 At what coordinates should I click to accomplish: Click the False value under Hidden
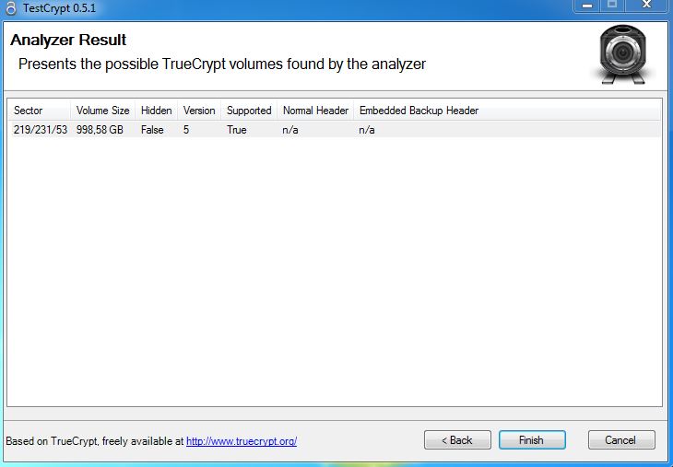[x=152, y=130]
